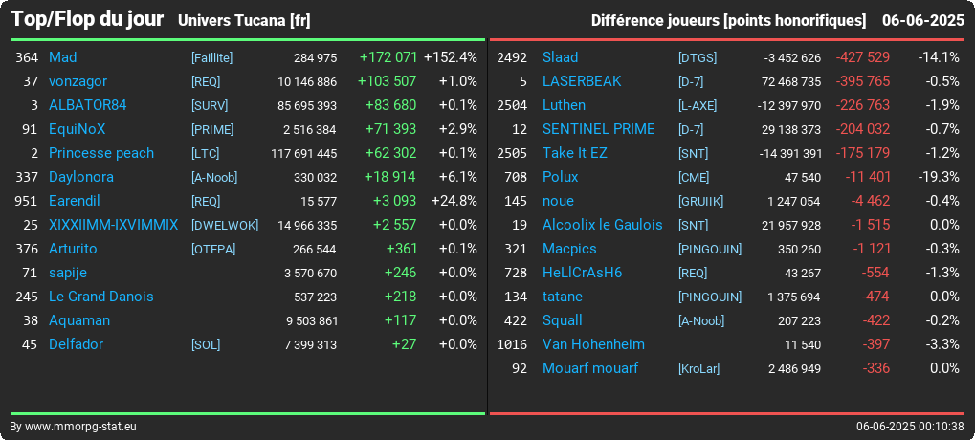The width and height of the screenshot is (975, 440).
Task: Click the Slaad player name
Action: click(561, 57)
